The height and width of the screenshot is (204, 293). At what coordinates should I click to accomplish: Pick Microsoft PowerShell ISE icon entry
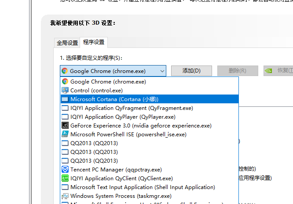[x=65, y=134]
